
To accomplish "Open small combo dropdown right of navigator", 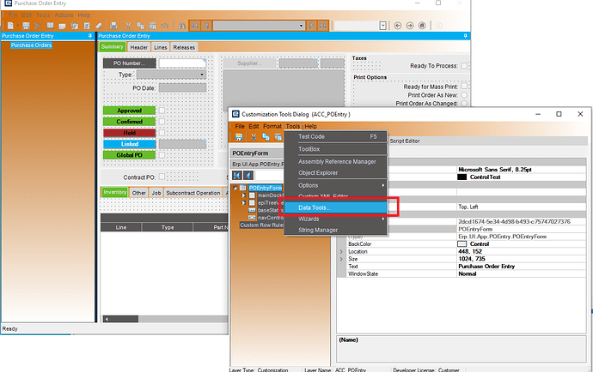I will click(382, 26).
